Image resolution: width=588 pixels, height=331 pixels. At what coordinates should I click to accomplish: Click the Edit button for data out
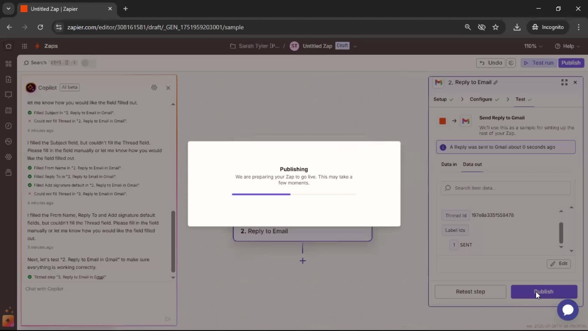click(x=559, y=264)
